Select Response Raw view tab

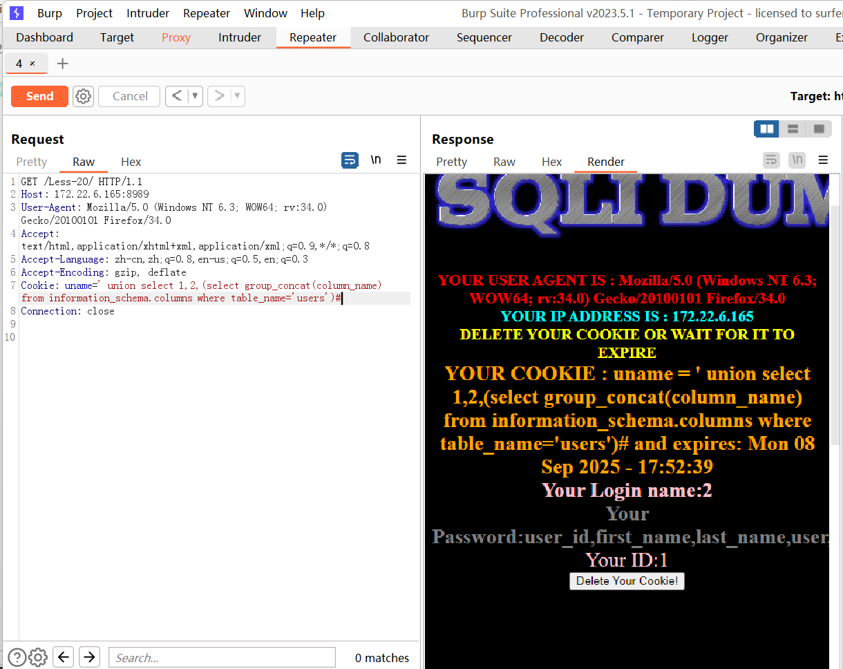click(504, 162)
